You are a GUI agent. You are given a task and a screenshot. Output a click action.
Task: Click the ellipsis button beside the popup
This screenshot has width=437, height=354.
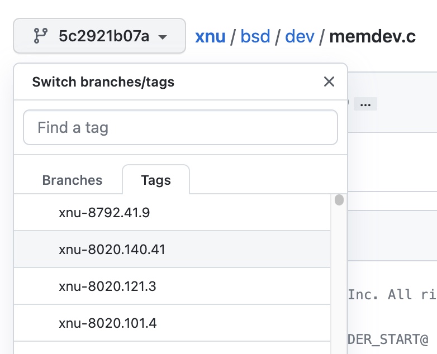(x=365, y=104)
